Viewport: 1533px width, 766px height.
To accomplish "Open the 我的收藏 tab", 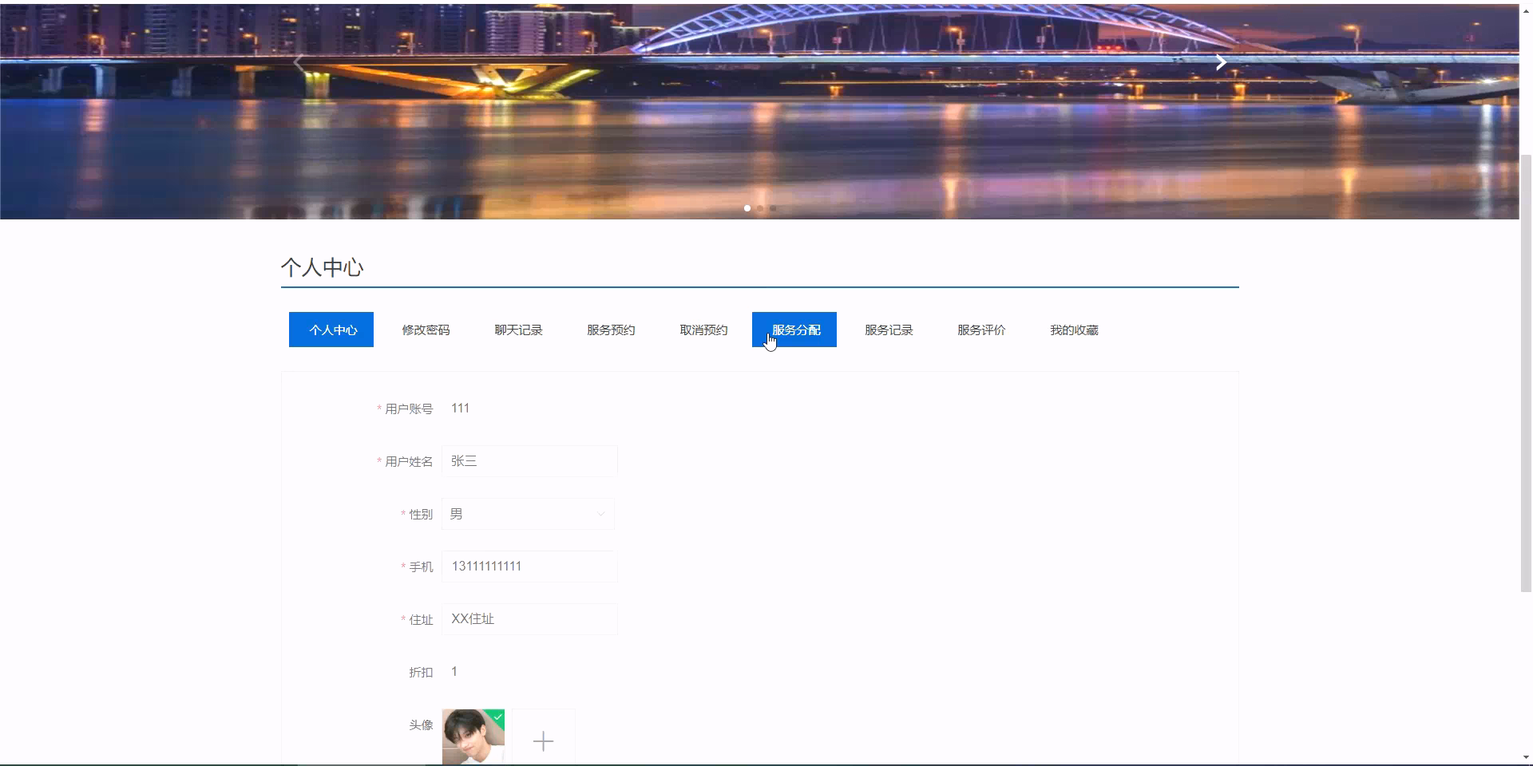I will tap(1074, 330).
